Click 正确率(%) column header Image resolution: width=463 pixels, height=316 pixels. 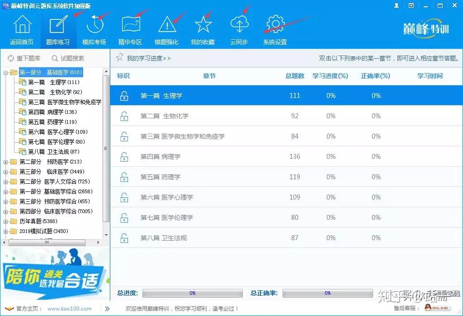[375, 76]
